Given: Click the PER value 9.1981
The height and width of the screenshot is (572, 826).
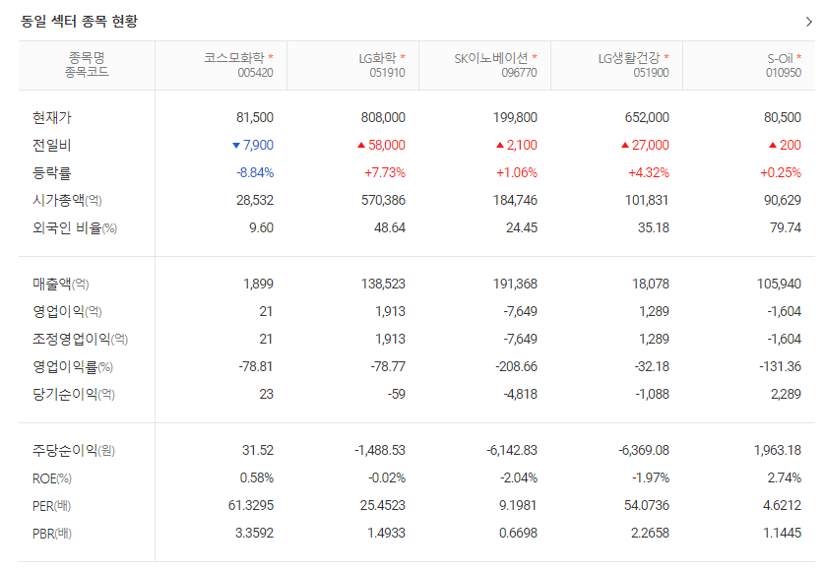Looking at the screenshot, I should pos(518,506).
